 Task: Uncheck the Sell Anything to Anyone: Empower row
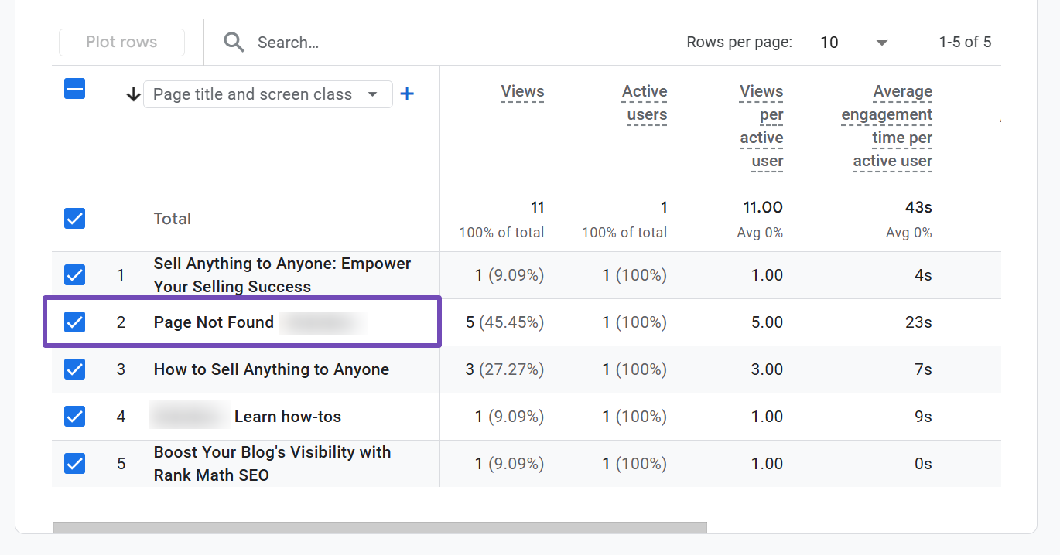click(74, 275)
